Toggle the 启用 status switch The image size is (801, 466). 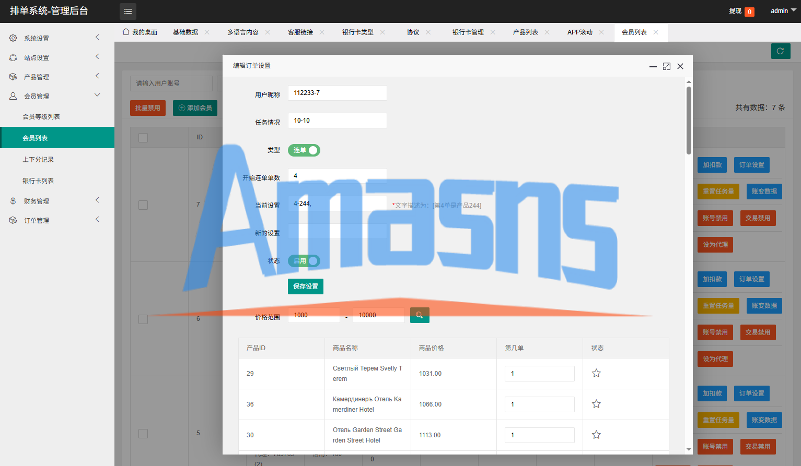(x=304, y=261)
